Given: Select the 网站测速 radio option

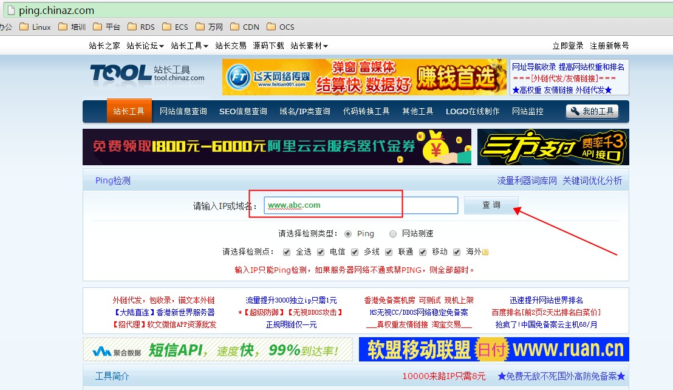Looking at the screenshot, I should click(x=393, y=234).
